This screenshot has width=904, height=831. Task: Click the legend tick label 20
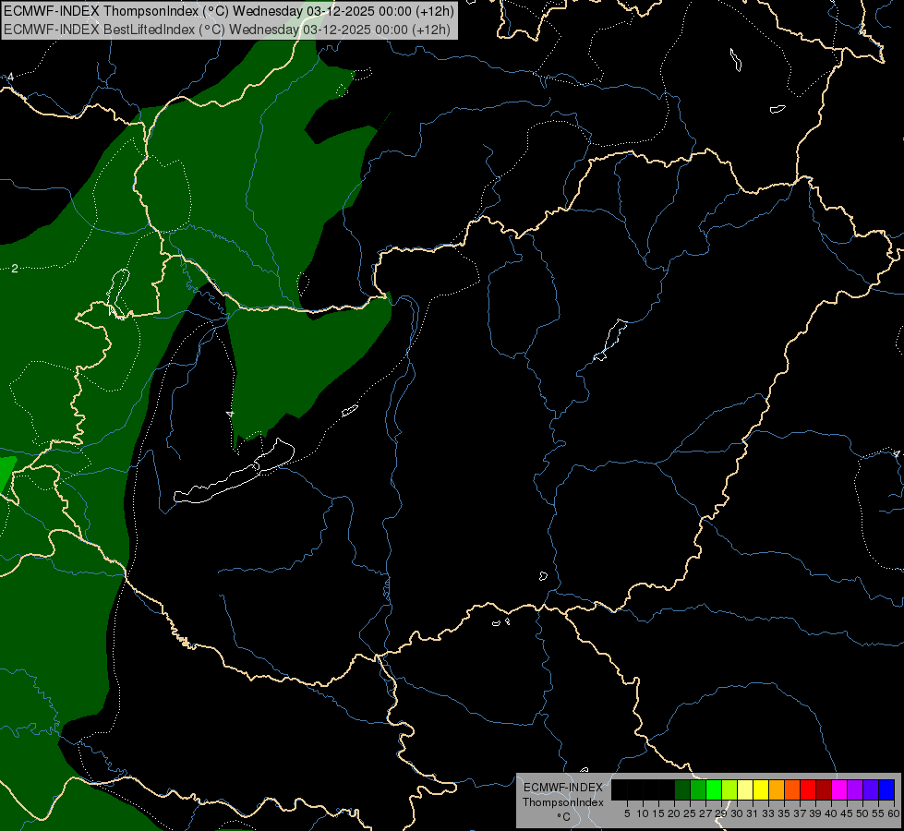pyautogui.click(x=674, y=813)
